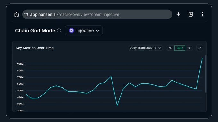Click the chevron beside Injective

(97, 31)
